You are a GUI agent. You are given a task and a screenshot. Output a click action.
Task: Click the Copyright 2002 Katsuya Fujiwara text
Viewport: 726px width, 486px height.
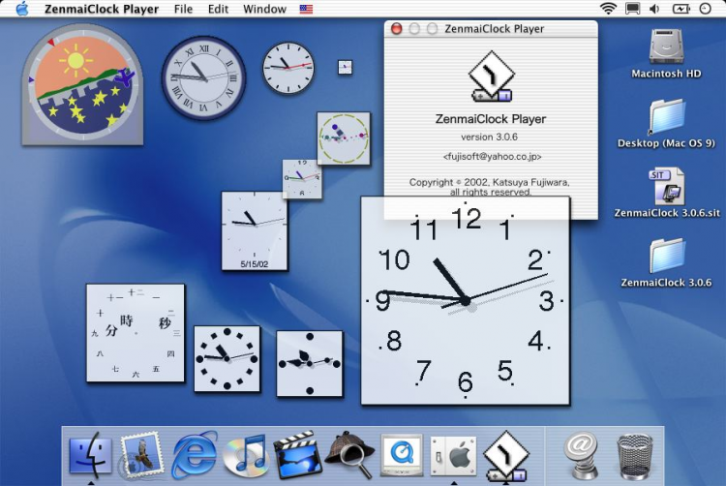[x=490, y=187]
